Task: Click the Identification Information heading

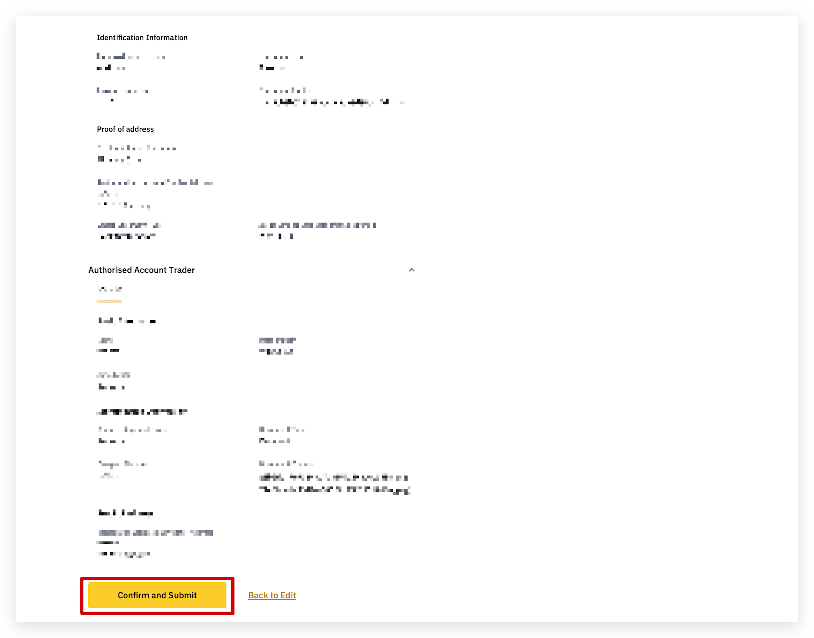Action: coord(142,38)
